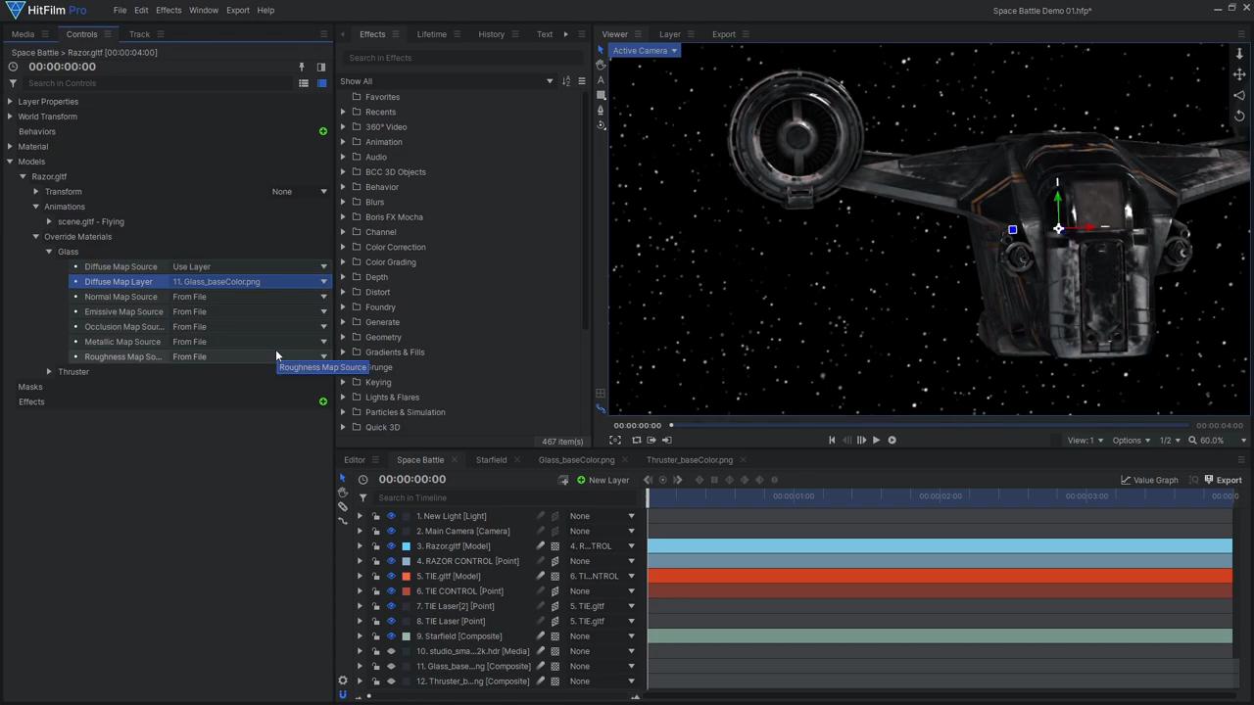Click the Viewer scale gizmo icon

point(1239,95)
